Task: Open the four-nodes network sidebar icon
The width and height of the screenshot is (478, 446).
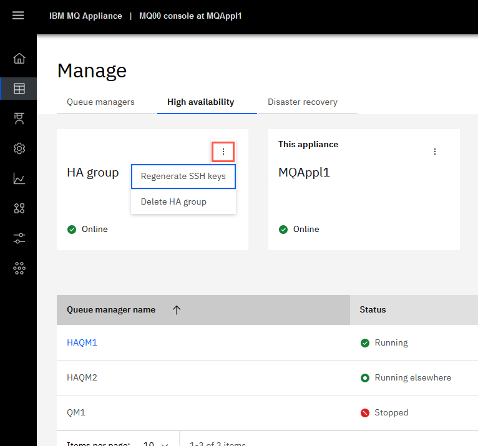Action: (x=19, y=208)
